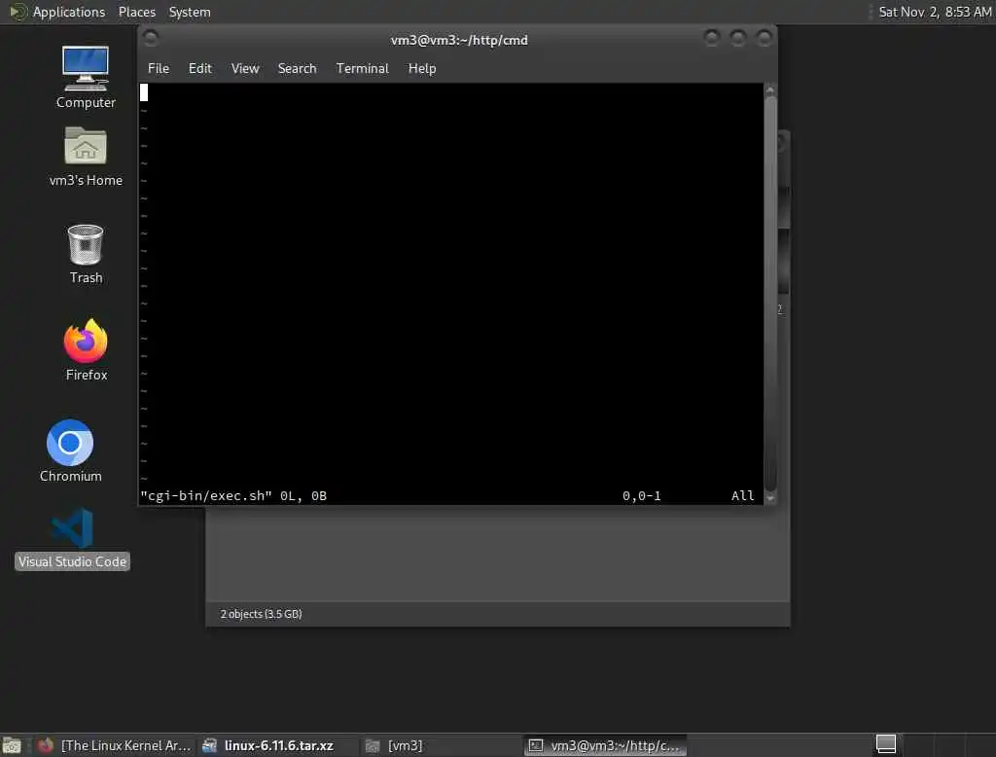Open the Trash desktop icon
This screenshot has height=757, width=996.
(x=86, y=254)
